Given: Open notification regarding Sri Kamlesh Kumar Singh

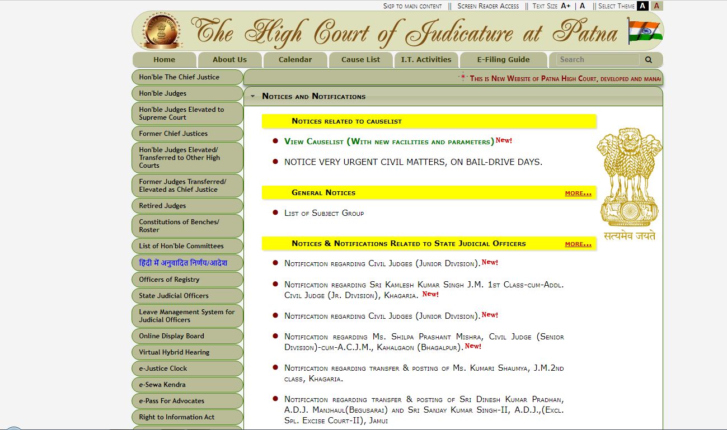Looking at the screenshot, I should (424, 290).
